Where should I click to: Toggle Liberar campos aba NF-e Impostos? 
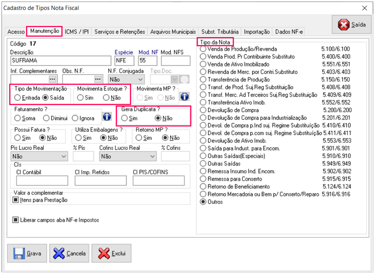[x=16, y=220]
